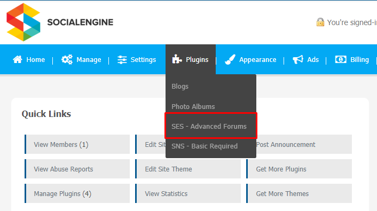Click the Billing money icon
Image resolution: width=377 pixels, height=211 pixels.
coord(341,59)
